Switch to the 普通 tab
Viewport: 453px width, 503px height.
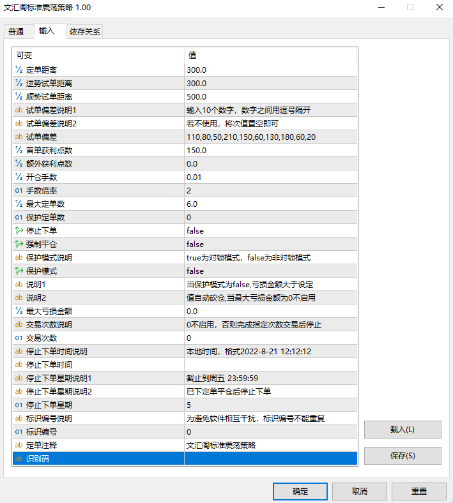[16, 32]
